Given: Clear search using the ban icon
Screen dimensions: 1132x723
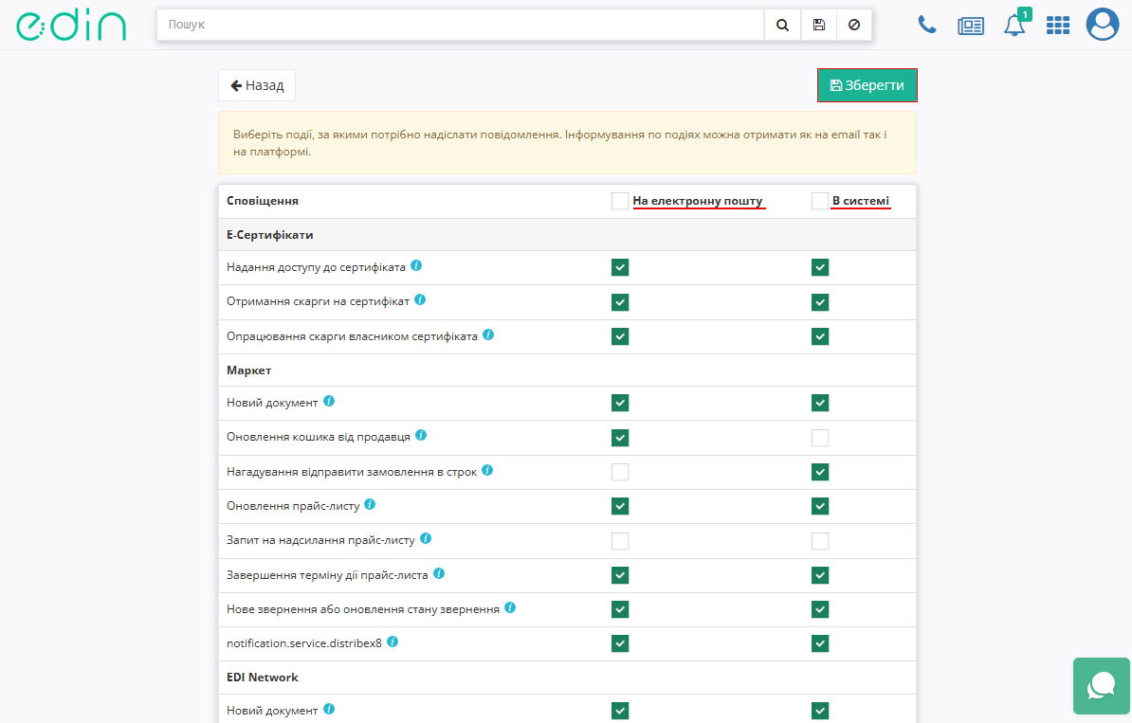Looking at the screenshot, I should coord(853,26).
